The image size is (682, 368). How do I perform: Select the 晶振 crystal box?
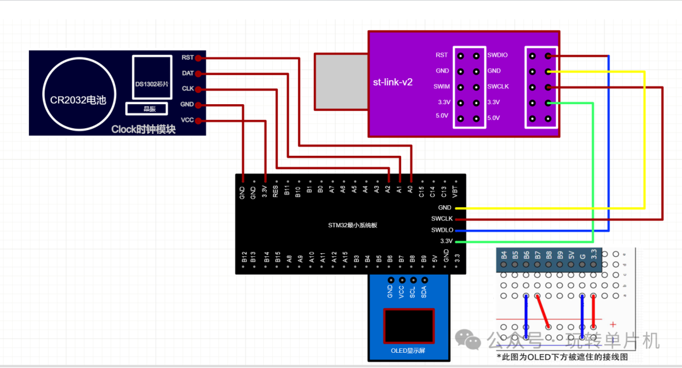pyautogui.click(x=147, y=109)
